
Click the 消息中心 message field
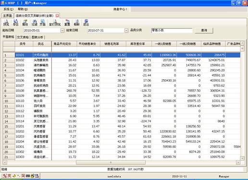[x=189, y=9]
